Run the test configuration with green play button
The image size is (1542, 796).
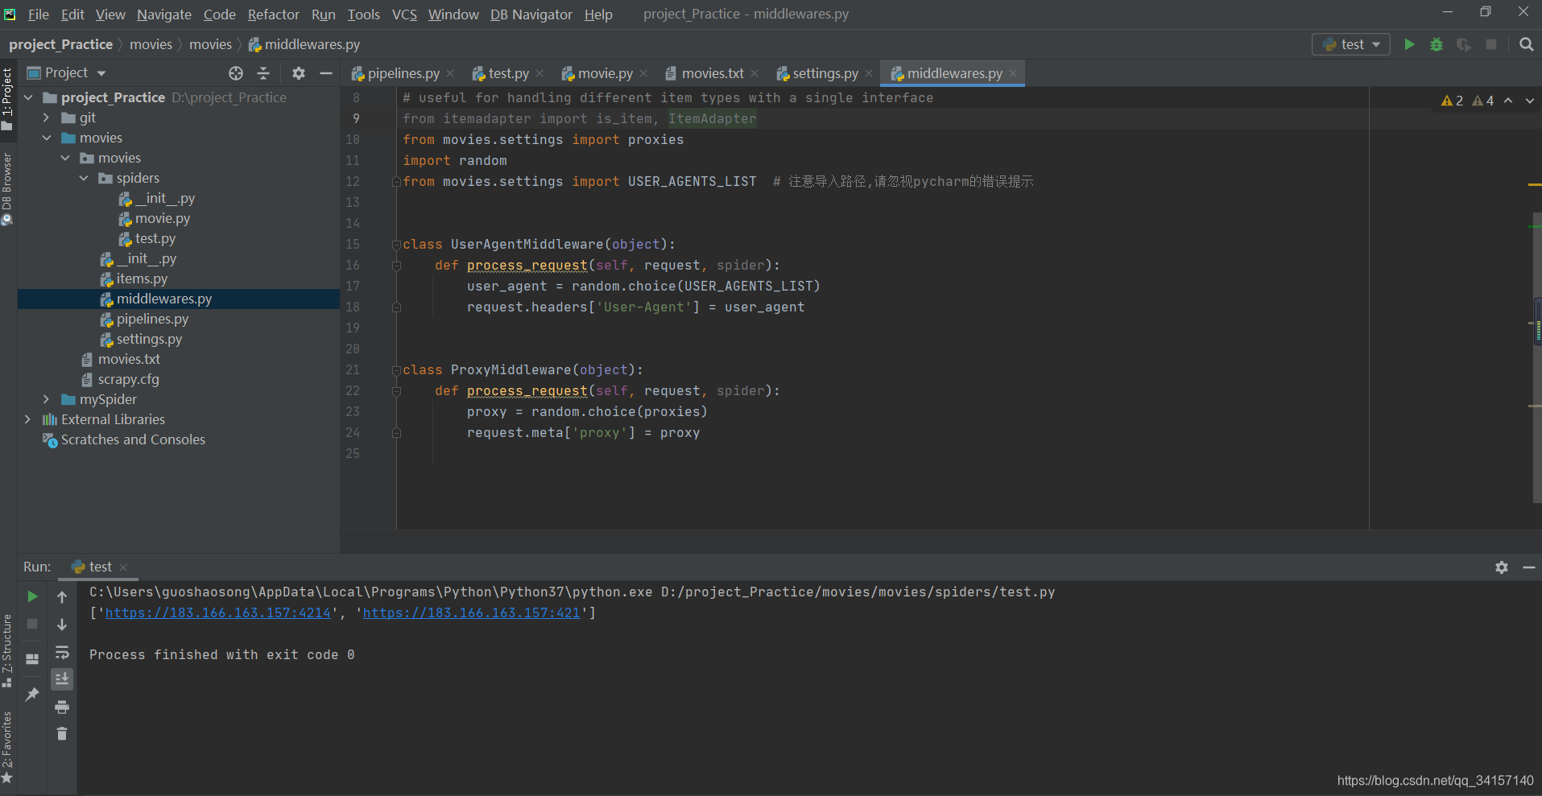(x=1409, y=44)
